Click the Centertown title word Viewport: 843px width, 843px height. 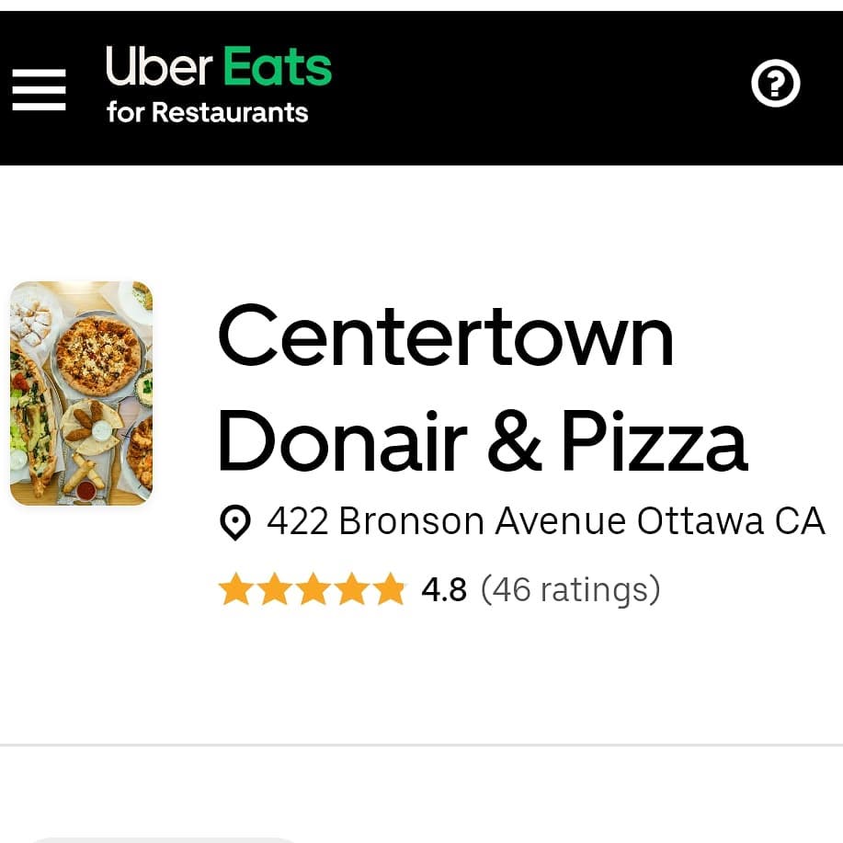pos(446,336)
